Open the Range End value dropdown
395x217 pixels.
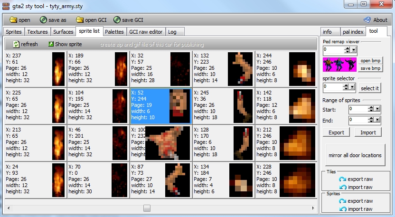tap(376, 120)
